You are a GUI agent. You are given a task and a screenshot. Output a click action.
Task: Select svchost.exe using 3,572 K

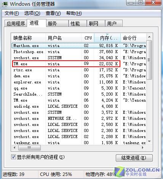tap(79, 112)
